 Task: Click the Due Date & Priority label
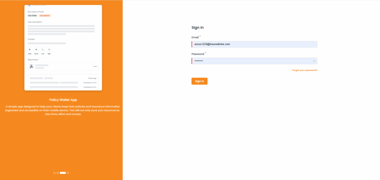click(36, 12)
